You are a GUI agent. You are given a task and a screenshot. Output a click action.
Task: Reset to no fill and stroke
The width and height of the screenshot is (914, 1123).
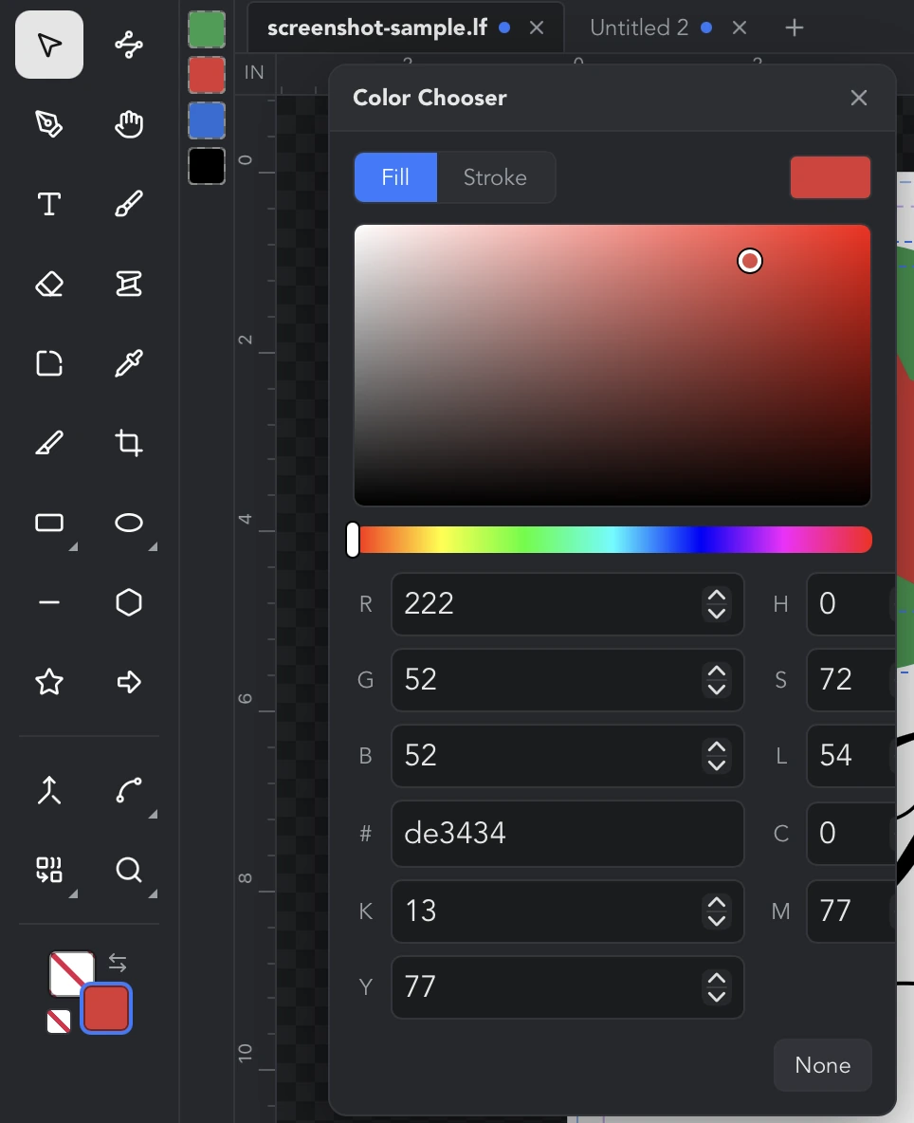[x=59, y=1022]
